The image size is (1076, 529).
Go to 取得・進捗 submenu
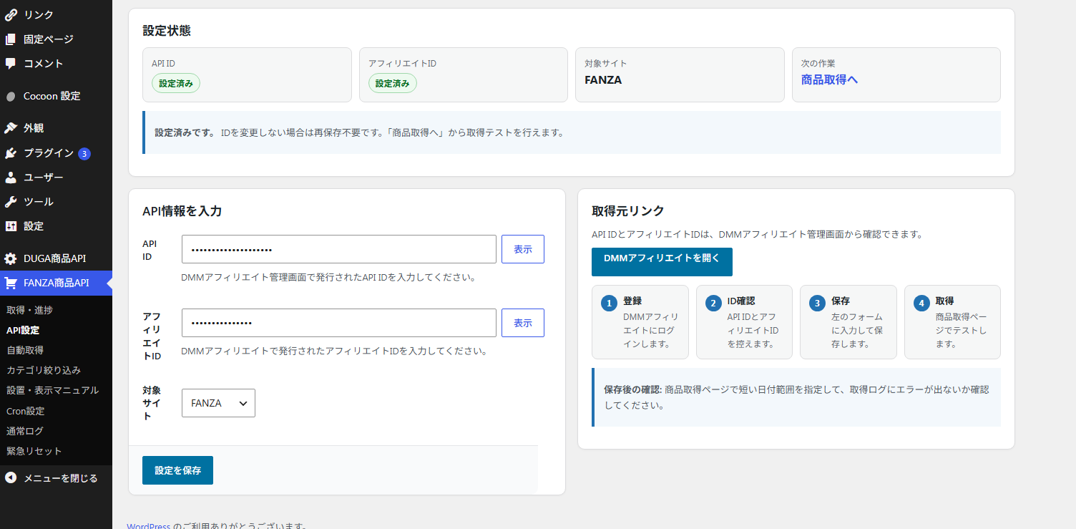(x=29, y=310)
